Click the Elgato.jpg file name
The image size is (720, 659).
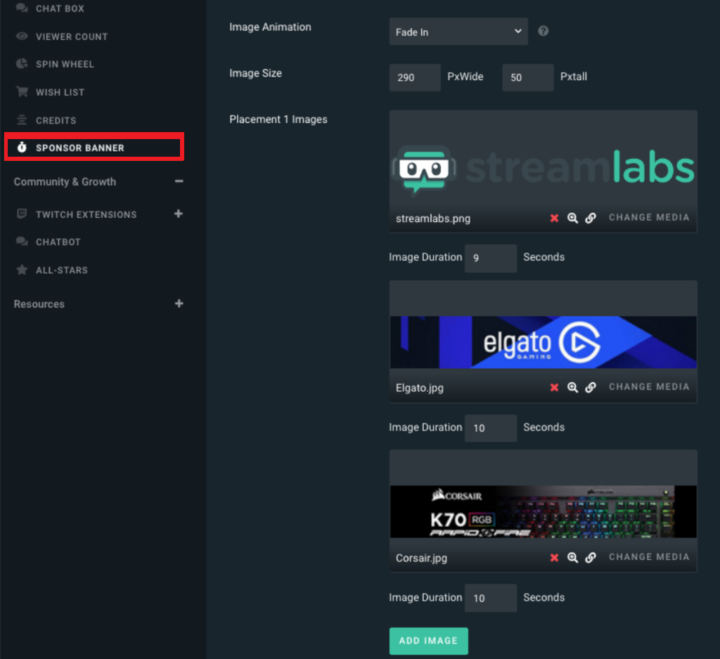[420, 388]
